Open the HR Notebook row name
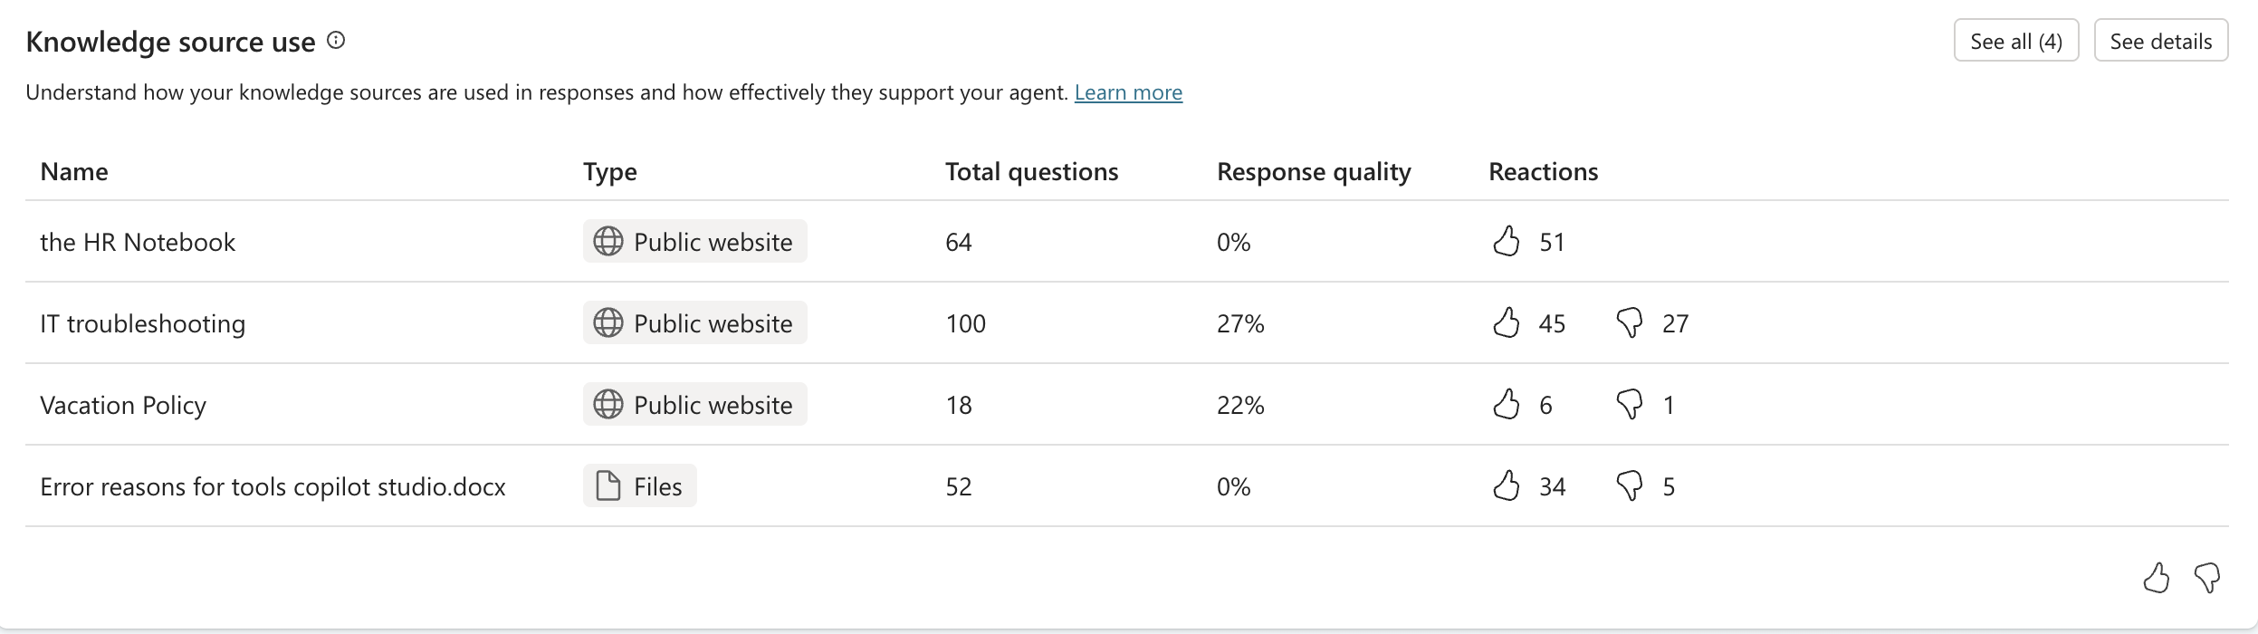Image resolution: width=2258 pixels, height=634 pixels. pyautogui.click(x=138, y=242)
